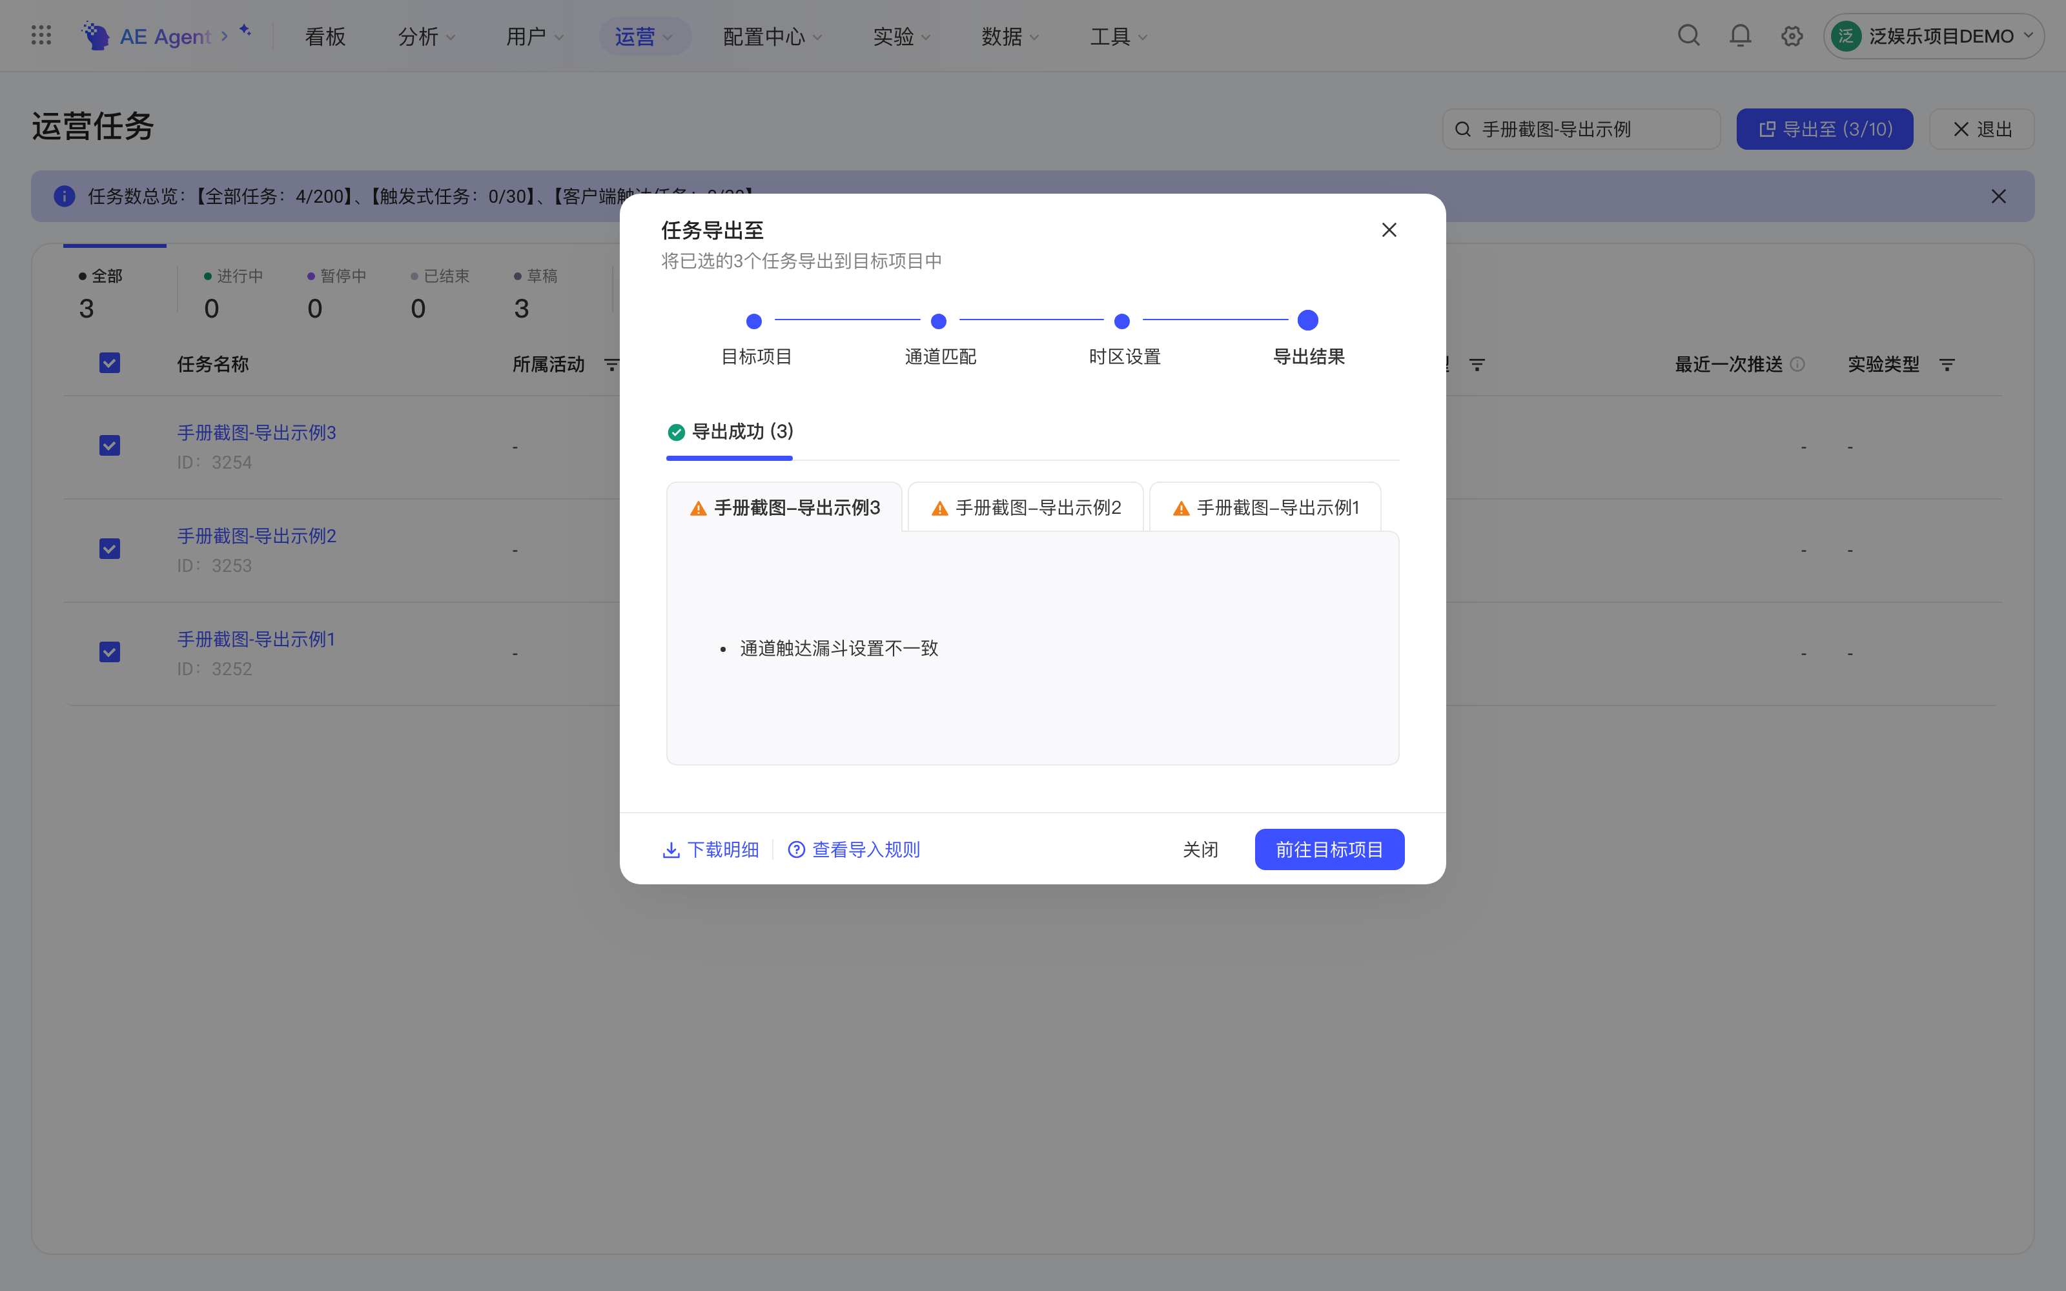Click the 导出结果 step dot
This screenshot has height=1291, width=2066.
(1307, 320)
